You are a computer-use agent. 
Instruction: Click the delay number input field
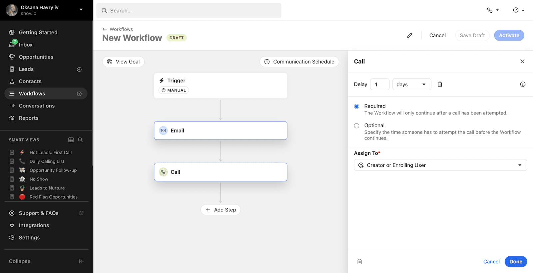click(x=380, y=84)
